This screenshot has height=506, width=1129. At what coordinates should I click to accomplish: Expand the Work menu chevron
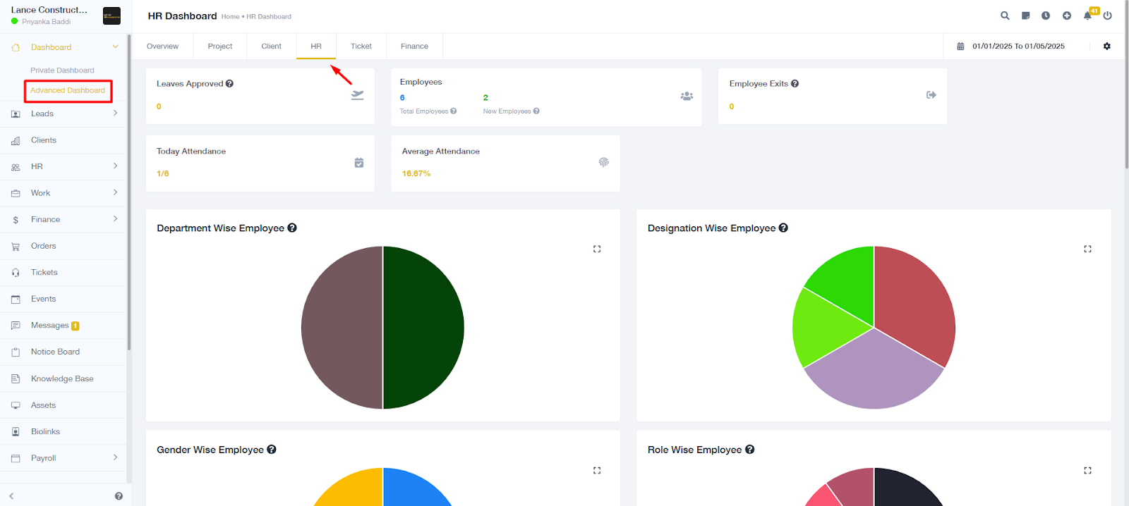tap(116, 192)
